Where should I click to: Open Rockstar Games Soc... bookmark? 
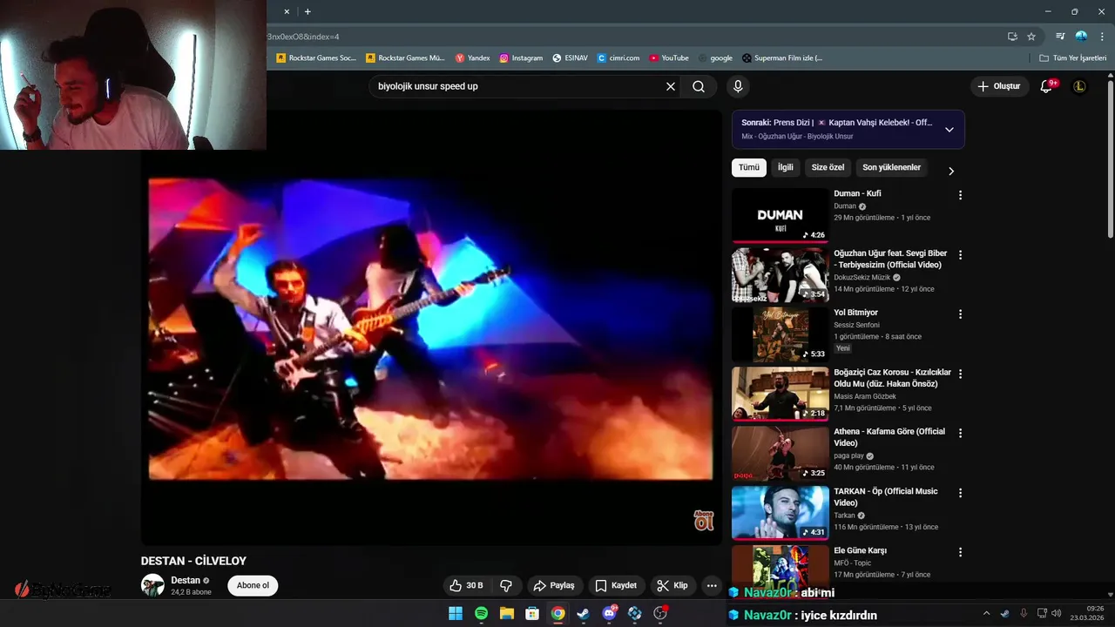[316, 58]
